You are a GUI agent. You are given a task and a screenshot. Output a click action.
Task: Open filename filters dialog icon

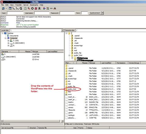point(44,9)
